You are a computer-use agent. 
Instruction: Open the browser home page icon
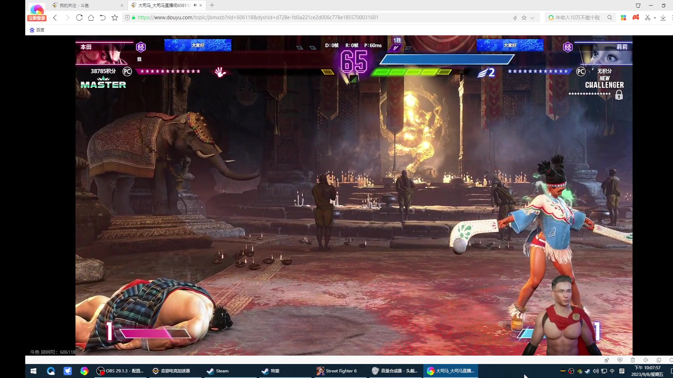coord(91,17)
